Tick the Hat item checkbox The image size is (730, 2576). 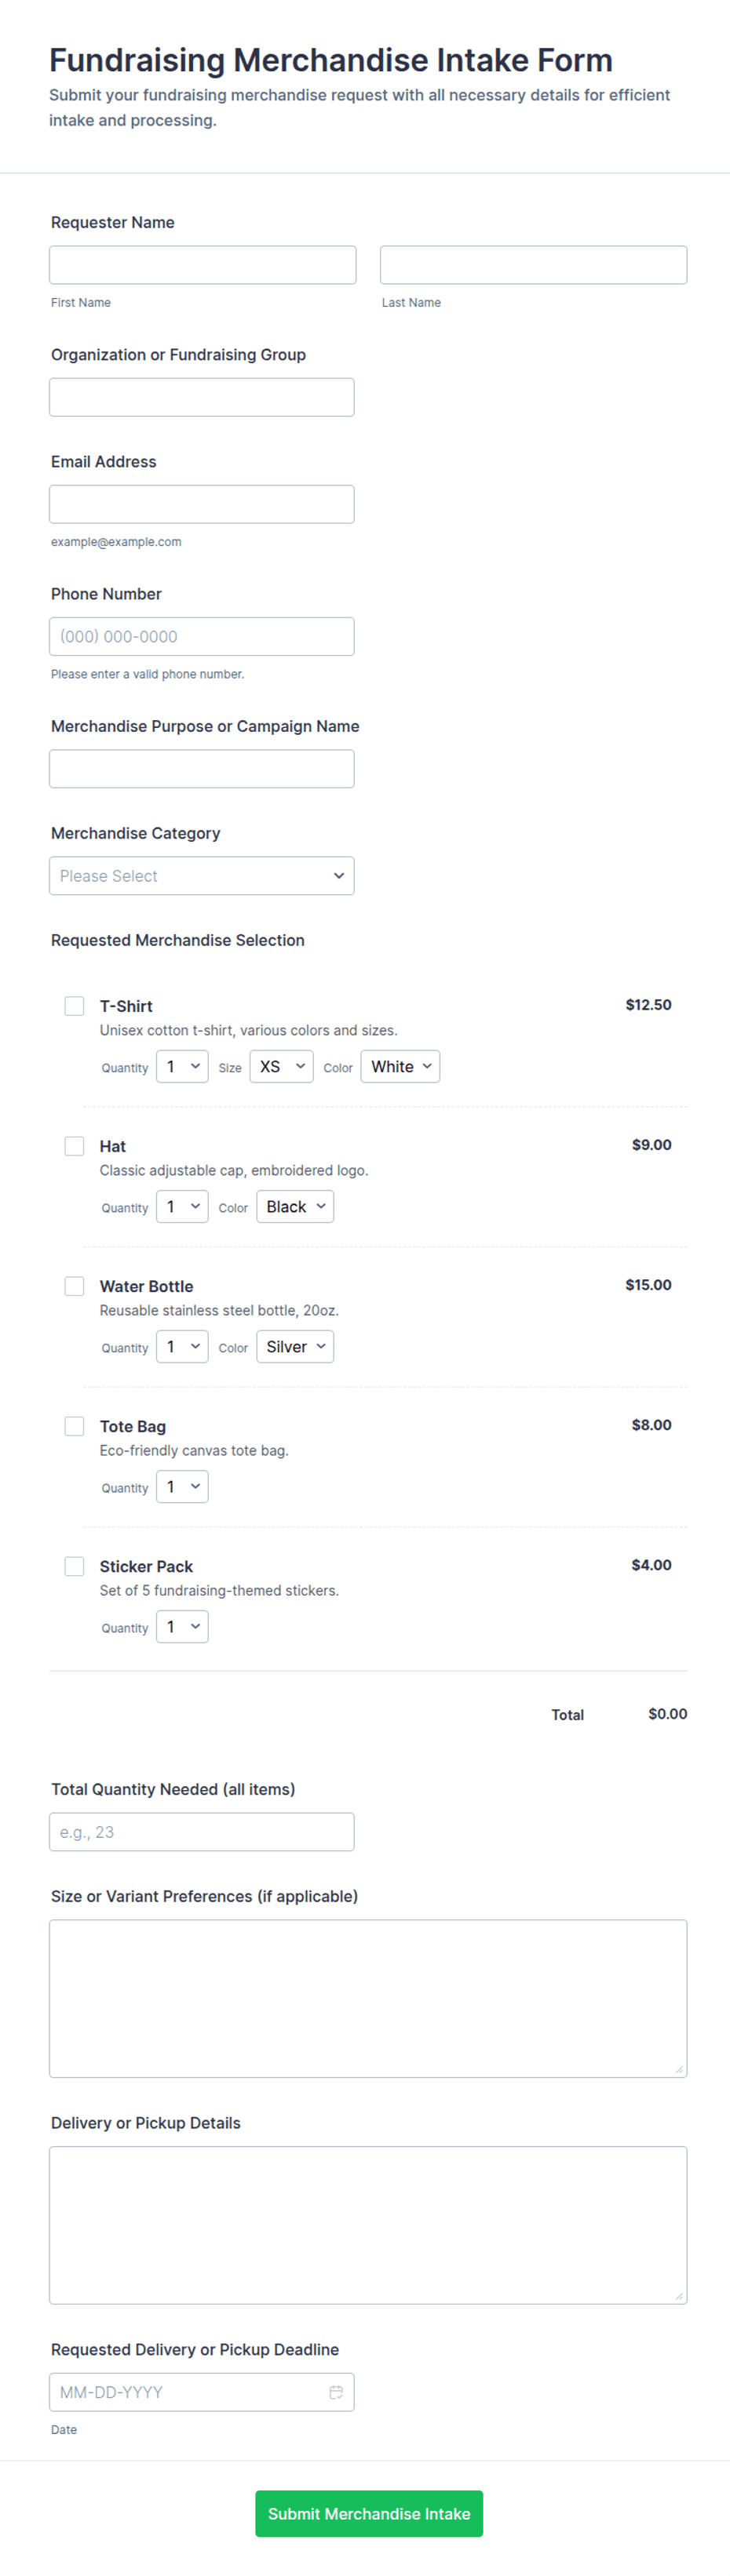pos(74,1145)
